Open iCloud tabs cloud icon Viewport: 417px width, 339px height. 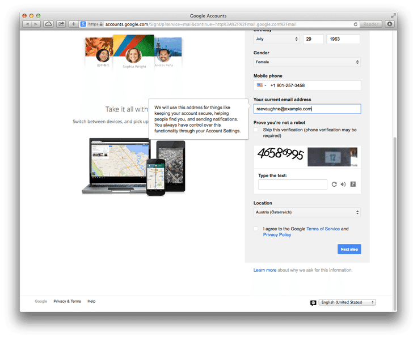(x=48, y=24)
